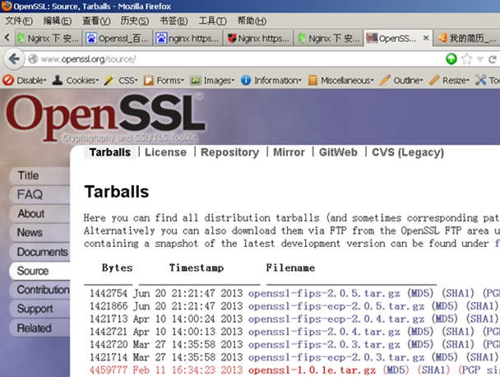Click the URL address field
Screen dimensions: 500x377
[236, 59]
